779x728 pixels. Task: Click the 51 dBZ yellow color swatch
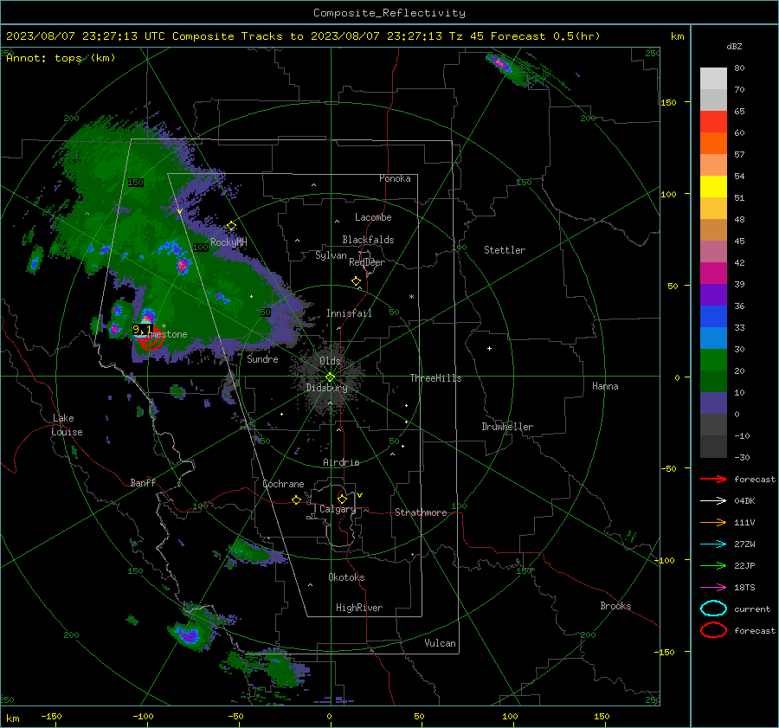click(713, 186)
